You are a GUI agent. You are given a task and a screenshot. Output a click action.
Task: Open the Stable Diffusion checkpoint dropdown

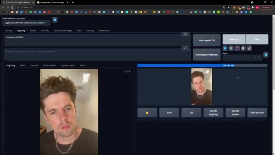[x=26, y=23]
